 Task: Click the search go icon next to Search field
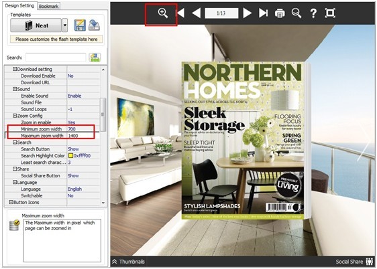pos(95,58)
